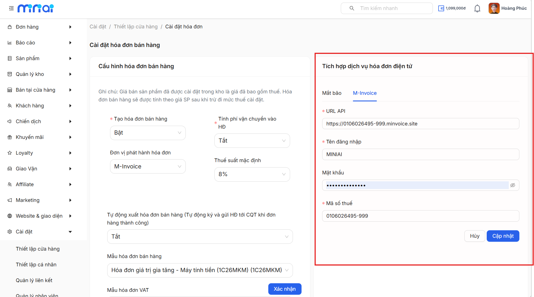534x297 pixels.
Task: Click the Giao Vận truck icon
Action: [10, 169]
